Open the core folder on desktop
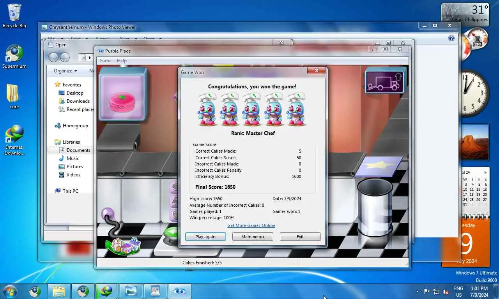Screen dimensions: 499x299 tap(14, 97)
